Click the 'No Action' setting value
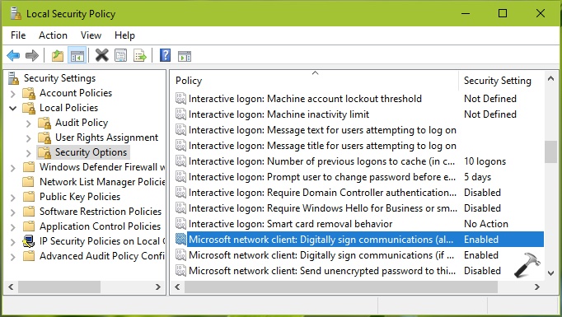Image resolution: width=562 pixels, height=317 pixels. (486, 224)
